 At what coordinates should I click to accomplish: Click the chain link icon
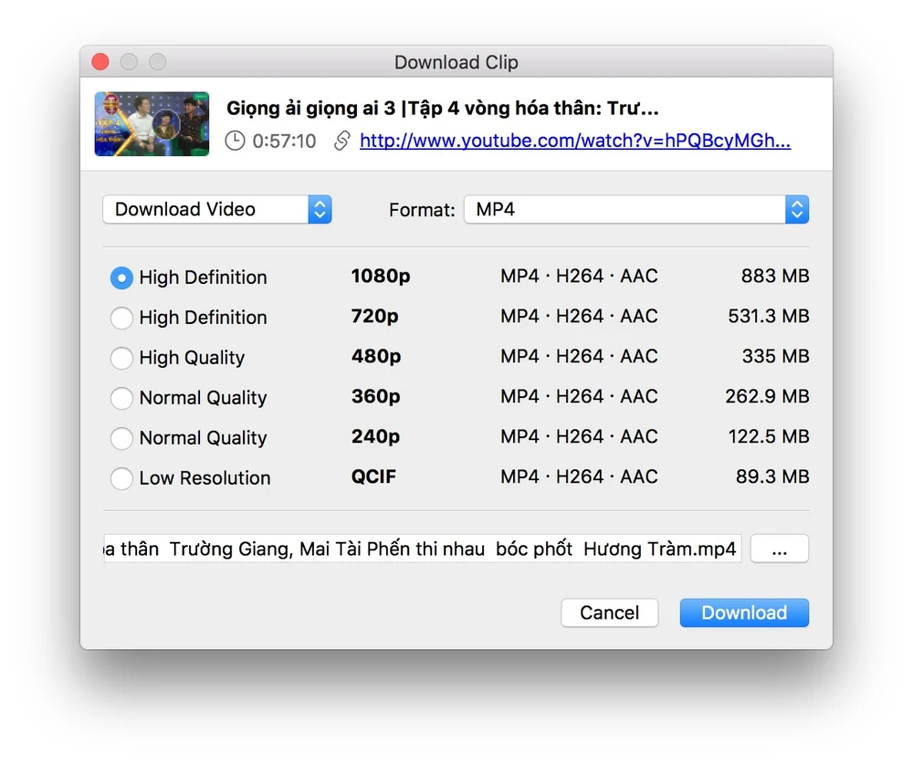pyautogui.click(x=341, y=141)
